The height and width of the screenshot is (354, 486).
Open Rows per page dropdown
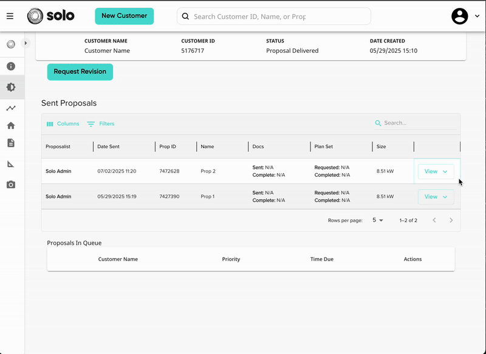(x=377, y=220)
